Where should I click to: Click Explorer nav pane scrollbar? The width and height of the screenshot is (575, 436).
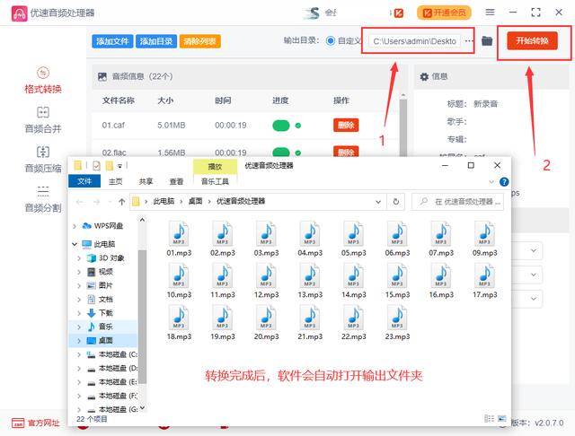pyautogui.click(x=142, y=317)
